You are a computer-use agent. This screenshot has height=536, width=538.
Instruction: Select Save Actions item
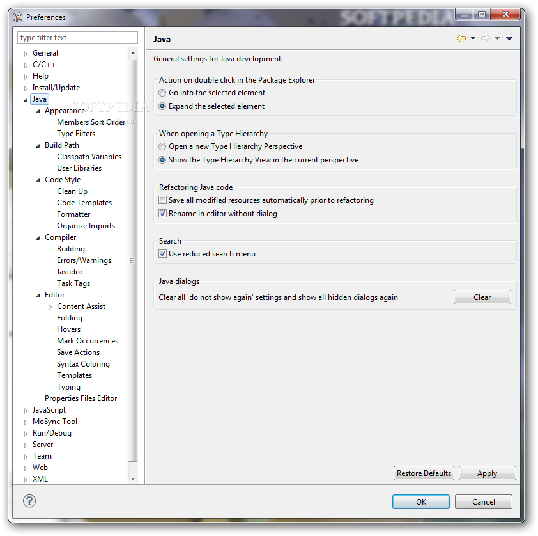click(78, 352)
